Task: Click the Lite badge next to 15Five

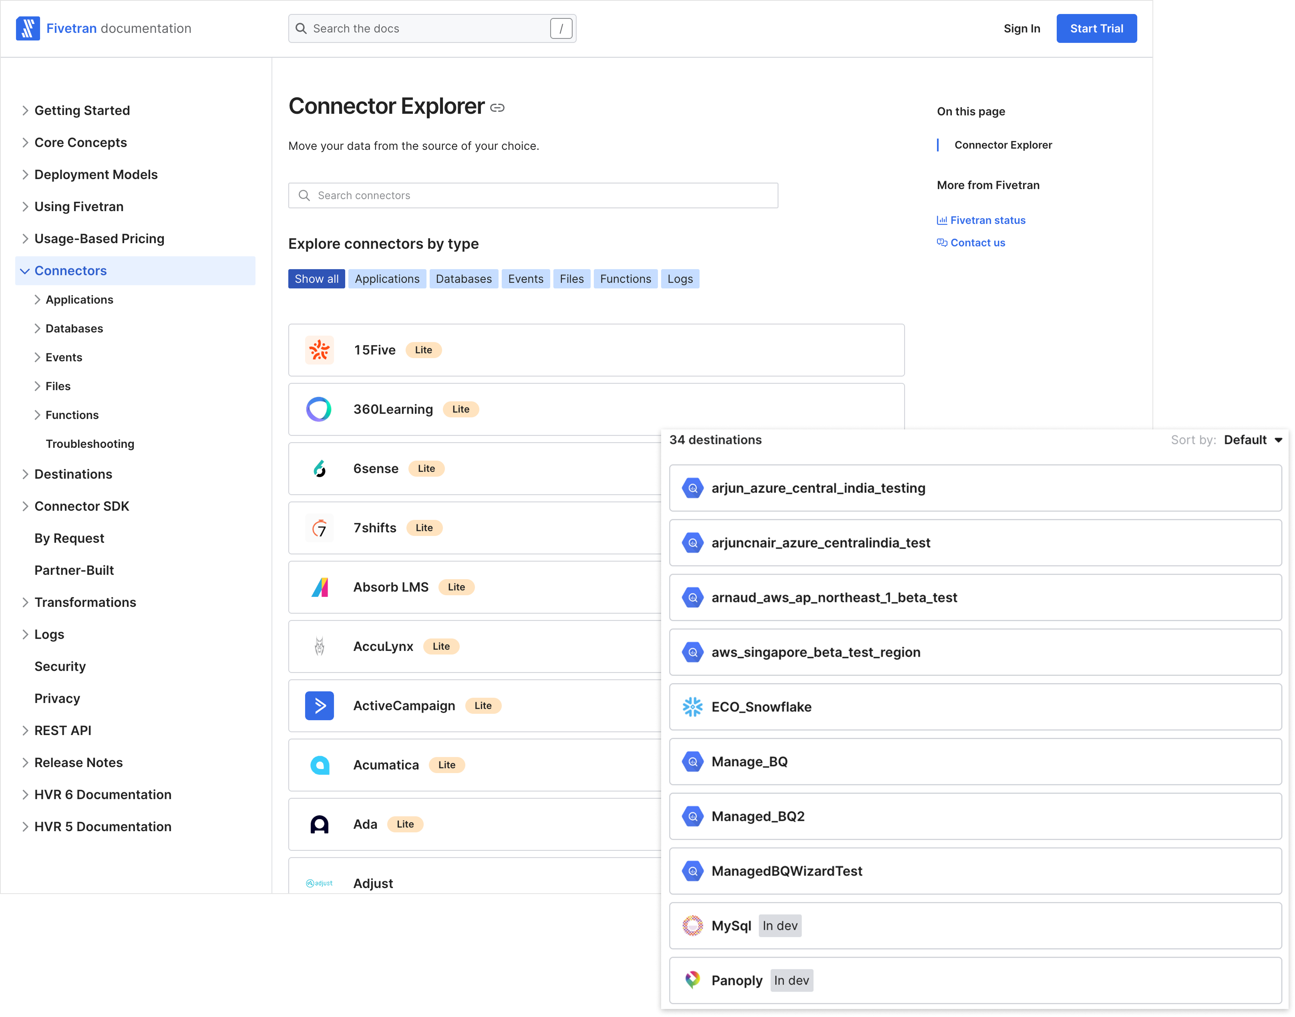Action: coord(423,350)
